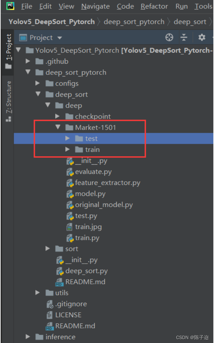Select the test folder under Market-1501
214x343 pixels.
(86, 139)
